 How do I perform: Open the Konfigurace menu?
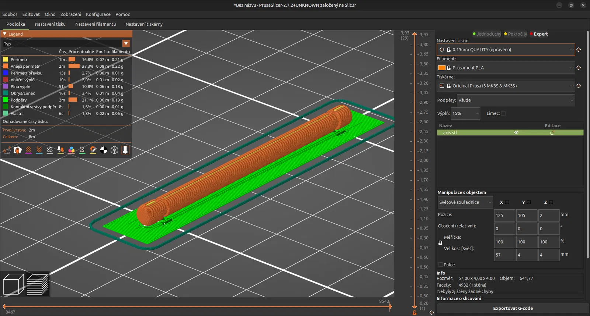point(98,14)
